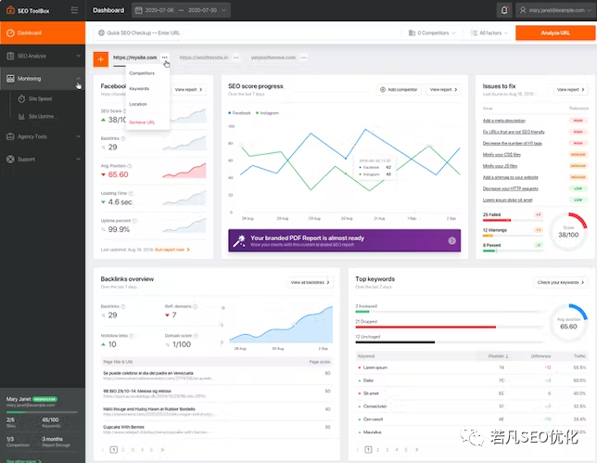Sort keywords table by Position column
Image resolution: width=597 pixels, height=463 pixels.
pos(498,356)
